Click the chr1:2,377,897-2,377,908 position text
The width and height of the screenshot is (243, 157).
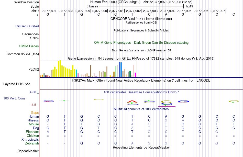tap(168, 2)
